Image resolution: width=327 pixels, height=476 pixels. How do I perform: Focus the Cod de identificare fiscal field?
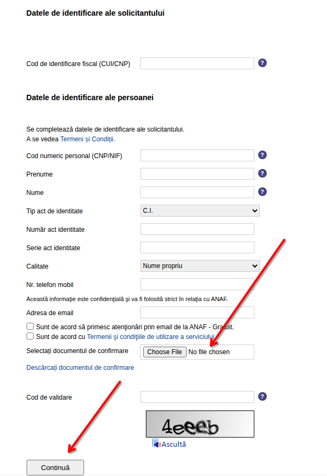point(197,63)
